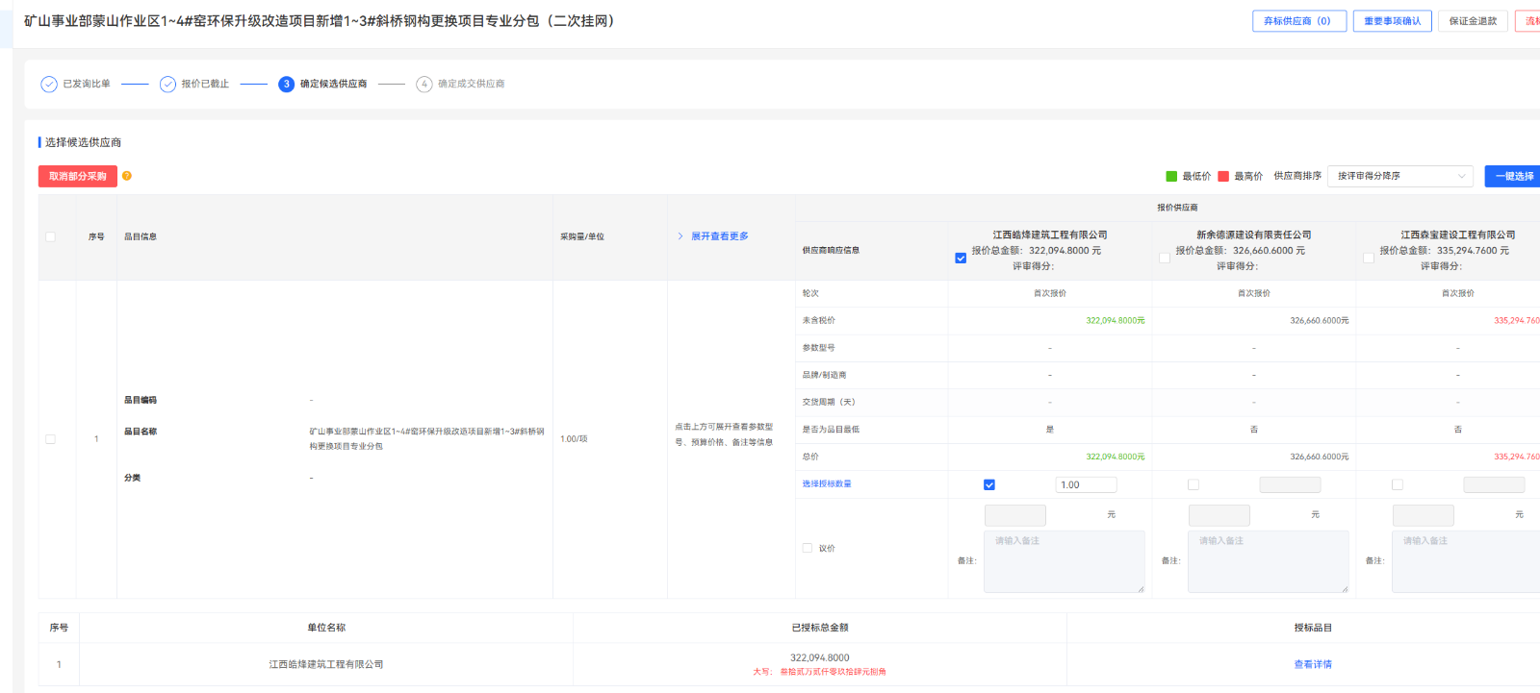Screen dimensions: 1540x693
Task: Click the award quantity field showing 1.00
Action: click(x=1086, y=485)
